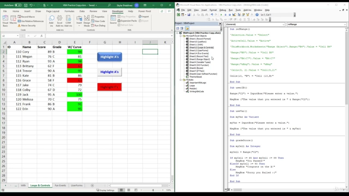349x196 pixels.
Task: Switch to Fun Events sheet tab
Action: point(60,185)
